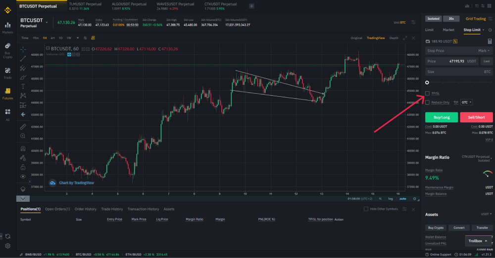The width and height of the screenshot is (495, 258).
Task: Enable the Reduce-Only checkbox
Action: click(428, 102)
